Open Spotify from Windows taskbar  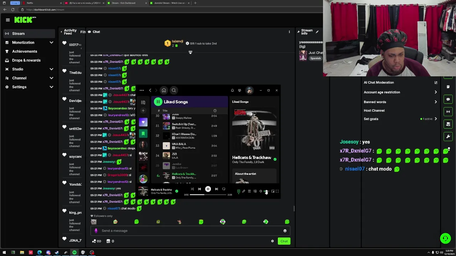point(74,252)
